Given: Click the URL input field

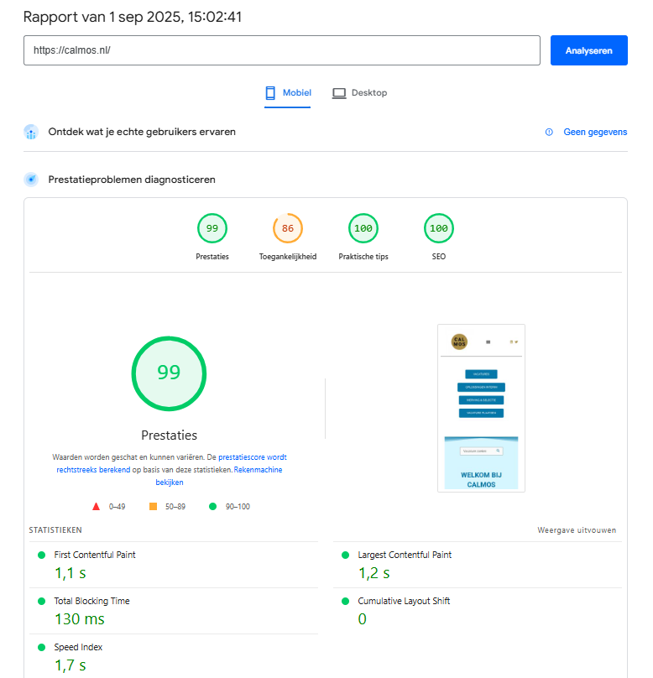Looking at the screenshot, I should click(x=281, y=50).
